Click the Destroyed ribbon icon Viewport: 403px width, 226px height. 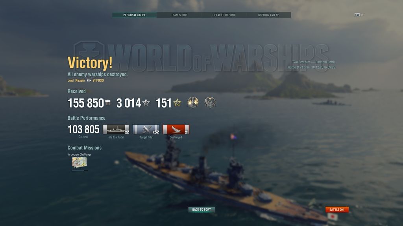pyautogui.click(x=176, y=129)
